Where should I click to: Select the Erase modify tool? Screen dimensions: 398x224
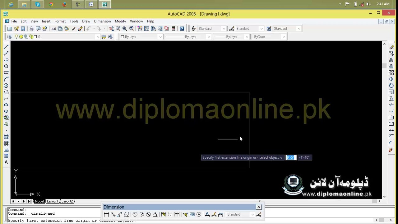point(391,47)
